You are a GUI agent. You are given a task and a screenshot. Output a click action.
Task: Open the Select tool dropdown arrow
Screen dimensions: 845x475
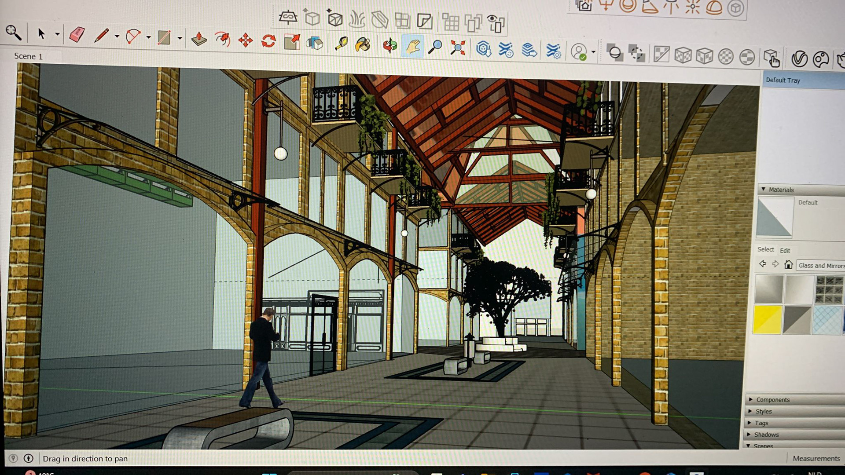coord(57,34)
